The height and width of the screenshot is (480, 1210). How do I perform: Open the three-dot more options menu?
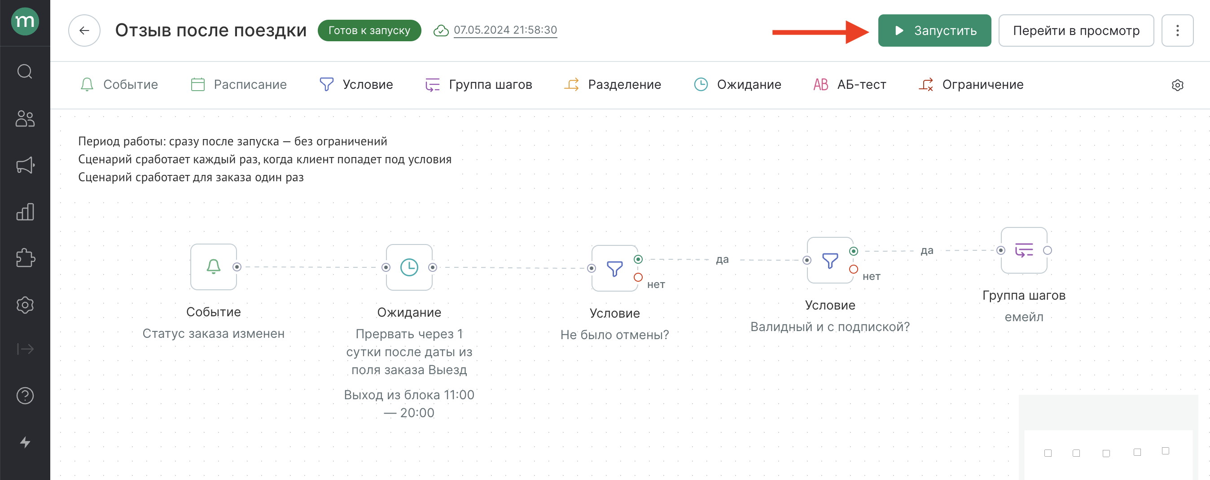(1177, 31)
